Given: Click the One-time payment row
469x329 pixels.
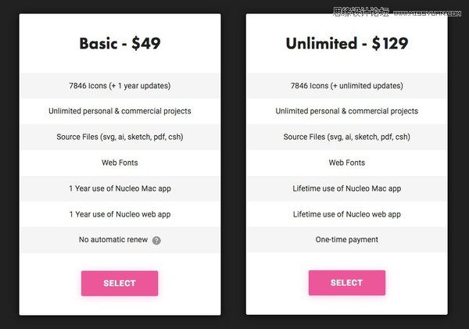Looking at the screenshot, I should coord(347,240).
